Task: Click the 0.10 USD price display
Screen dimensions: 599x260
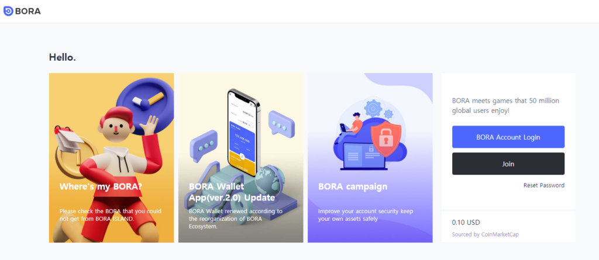Action: tap(466, 222)
